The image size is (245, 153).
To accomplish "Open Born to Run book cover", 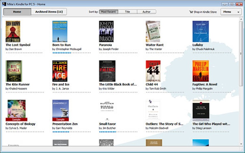I will [x=60, y=31].
